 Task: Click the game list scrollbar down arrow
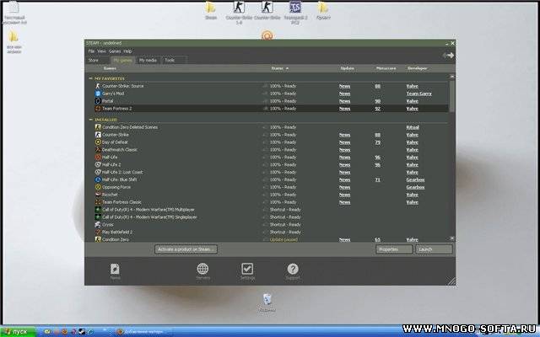452,238
